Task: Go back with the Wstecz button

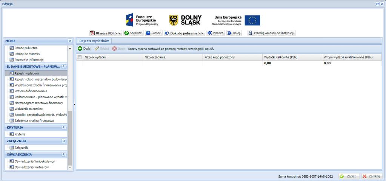Action: (x=216, y=33)
